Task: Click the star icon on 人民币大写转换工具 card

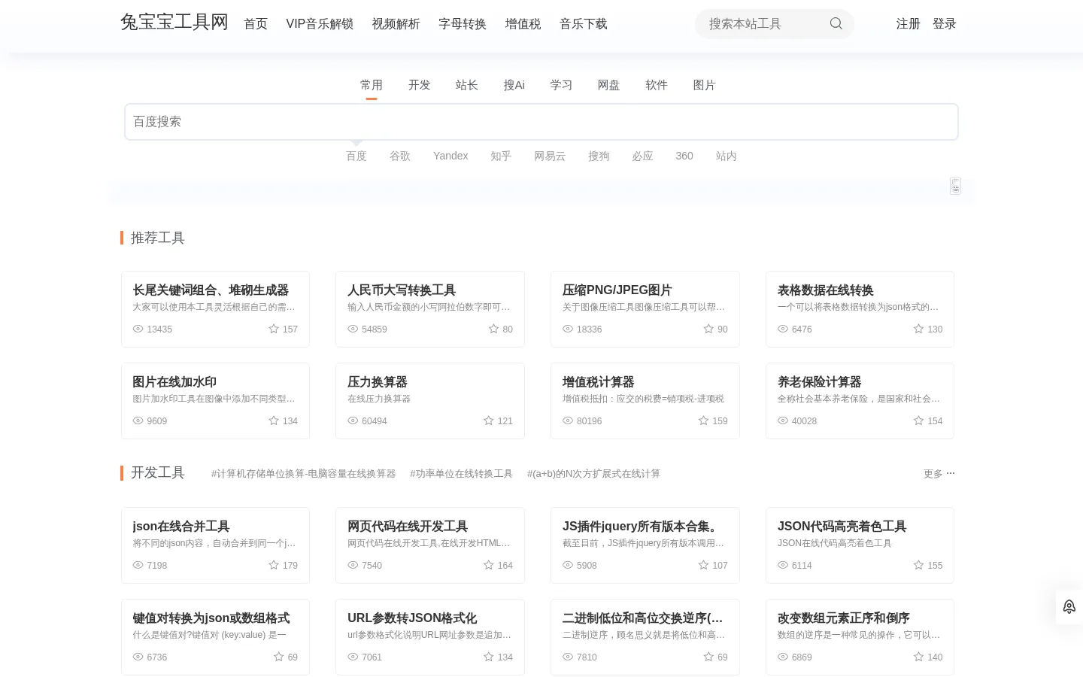Action: pyautogui.click(x=493, y=329)
